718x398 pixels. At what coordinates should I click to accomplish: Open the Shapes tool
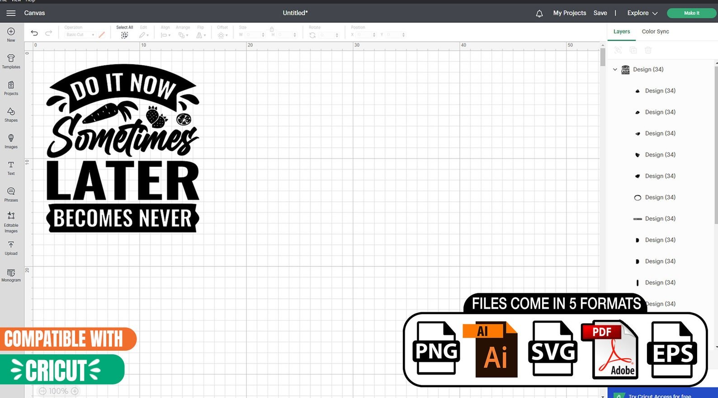(x=11, y=115)
